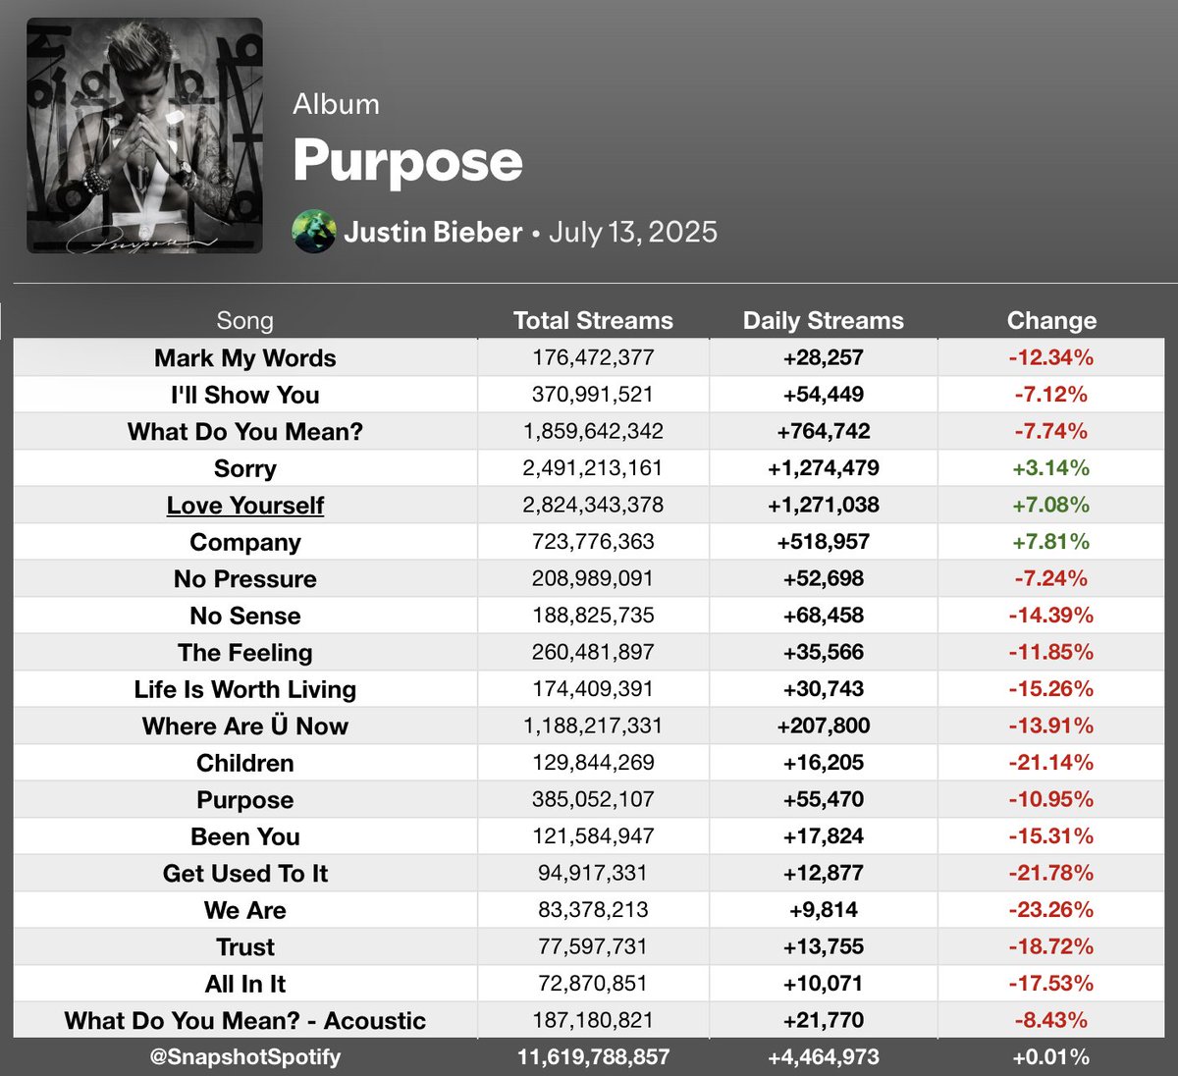
Task: Click the Where Are Ü Now song title
Action: point(245,726)
